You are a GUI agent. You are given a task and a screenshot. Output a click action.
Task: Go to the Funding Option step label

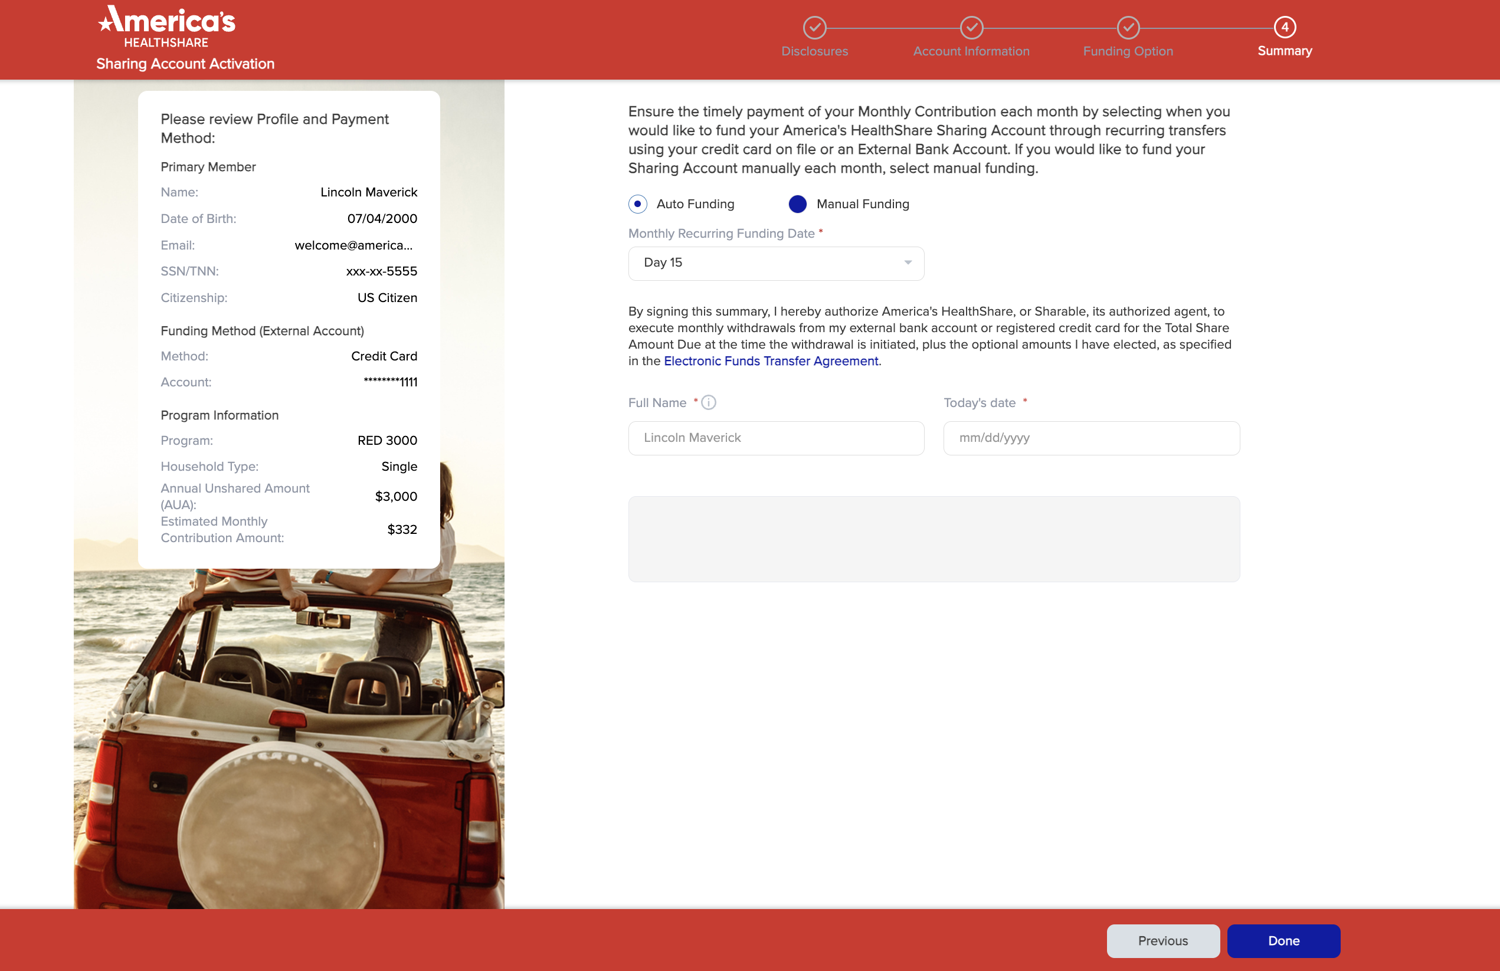[1128, 52]
